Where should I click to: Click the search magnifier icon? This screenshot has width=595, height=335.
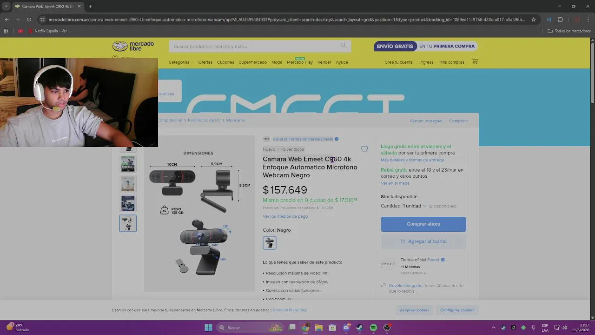coord(344,46)
